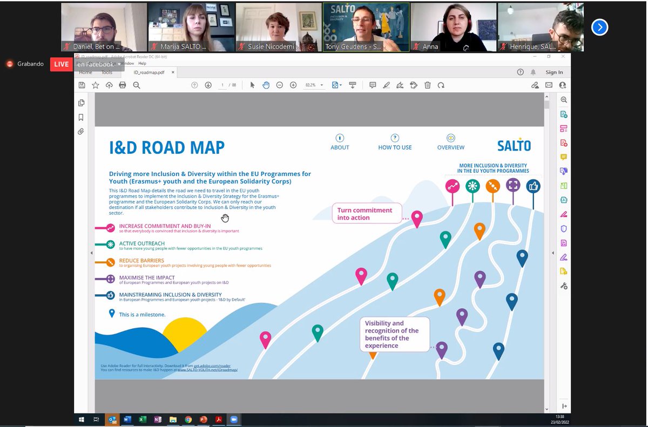Open Zoom from the taskbar
Screen dimensions: 648x427
(234, 419)
